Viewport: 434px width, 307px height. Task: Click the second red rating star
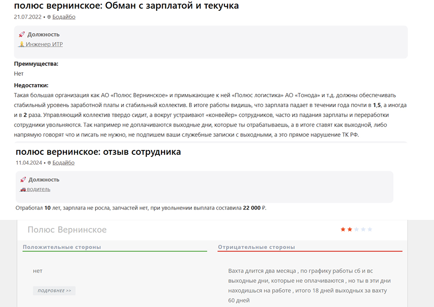coord(350,229)
